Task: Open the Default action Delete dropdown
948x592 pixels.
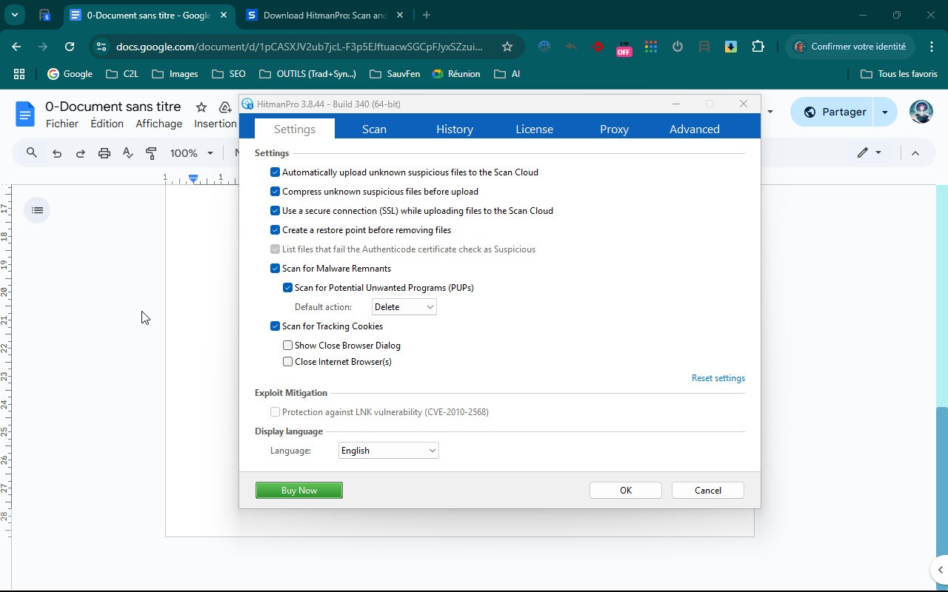Action: [x=404, y=307]
